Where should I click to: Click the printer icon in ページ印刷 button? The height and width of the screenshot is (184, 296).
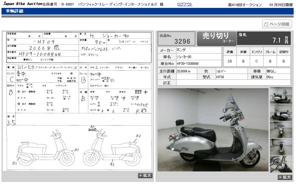(x=266, y=24)
